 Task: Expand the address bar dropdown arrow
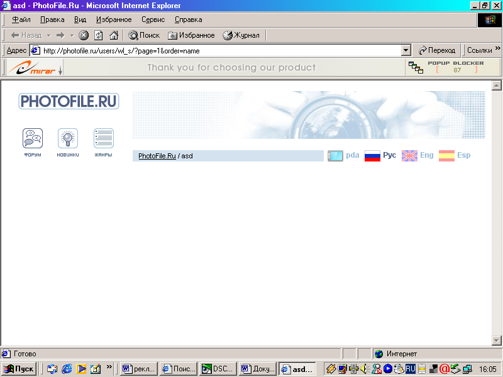click(406, 50)
